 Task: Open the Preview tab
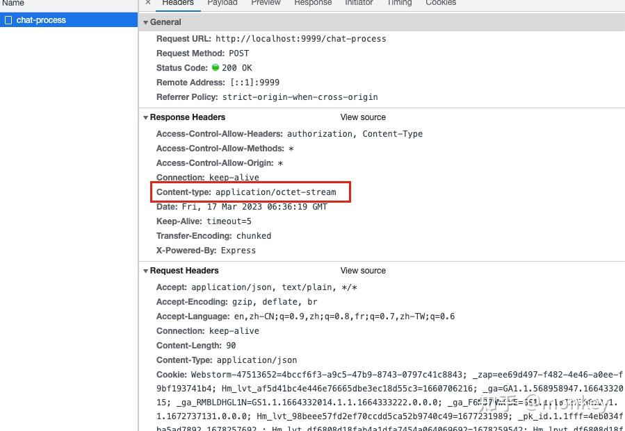(266, 3)
